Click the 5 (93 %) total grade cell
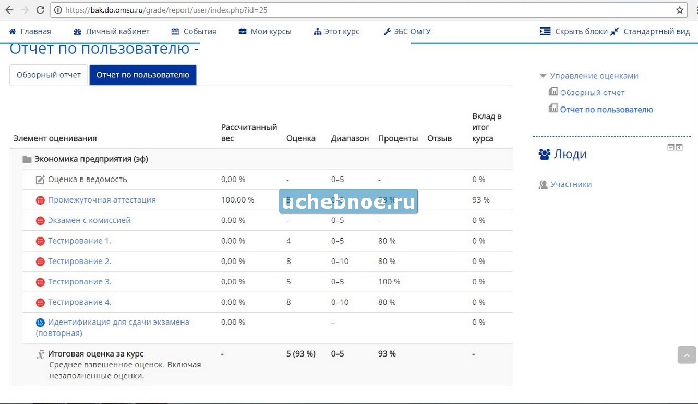This screenshot has width=698, height=404. coord(301,353)
